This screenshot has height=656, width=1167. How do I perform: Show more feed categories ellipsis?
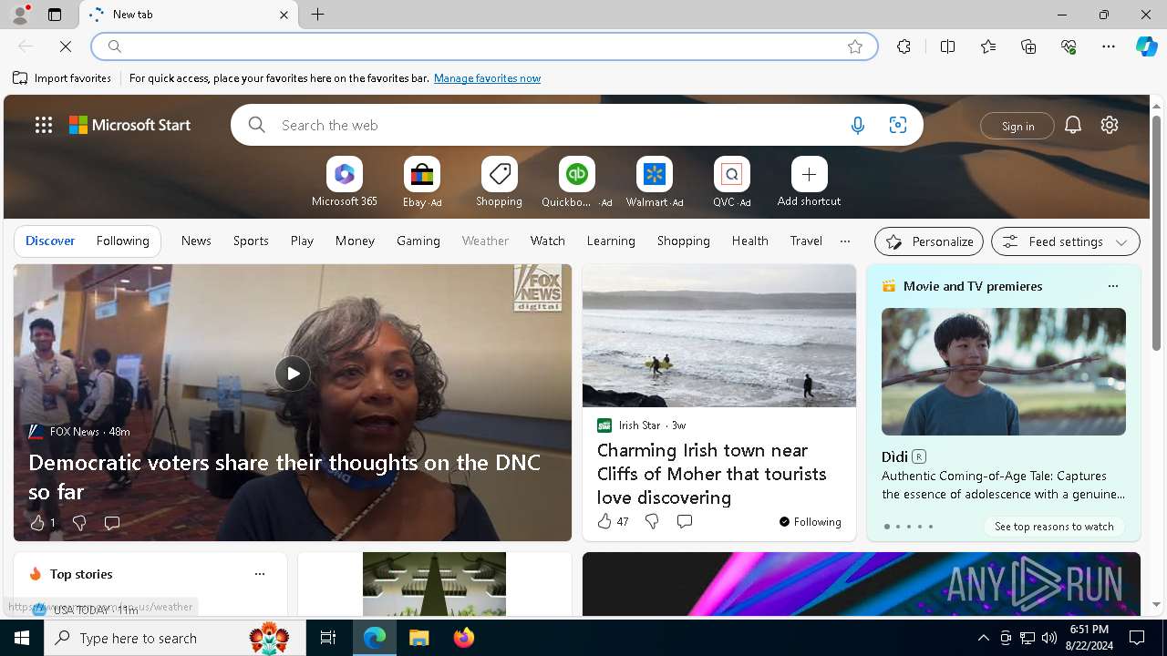845,241
